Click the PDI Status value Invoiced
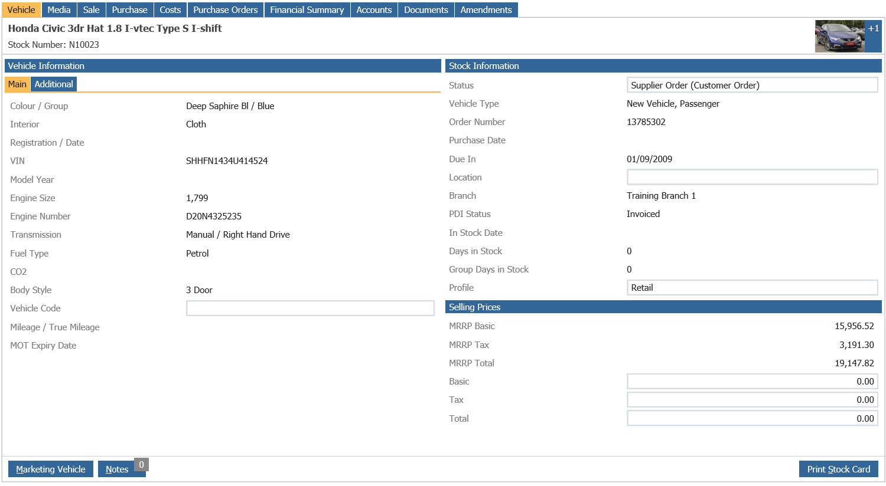 pos(643,214)
